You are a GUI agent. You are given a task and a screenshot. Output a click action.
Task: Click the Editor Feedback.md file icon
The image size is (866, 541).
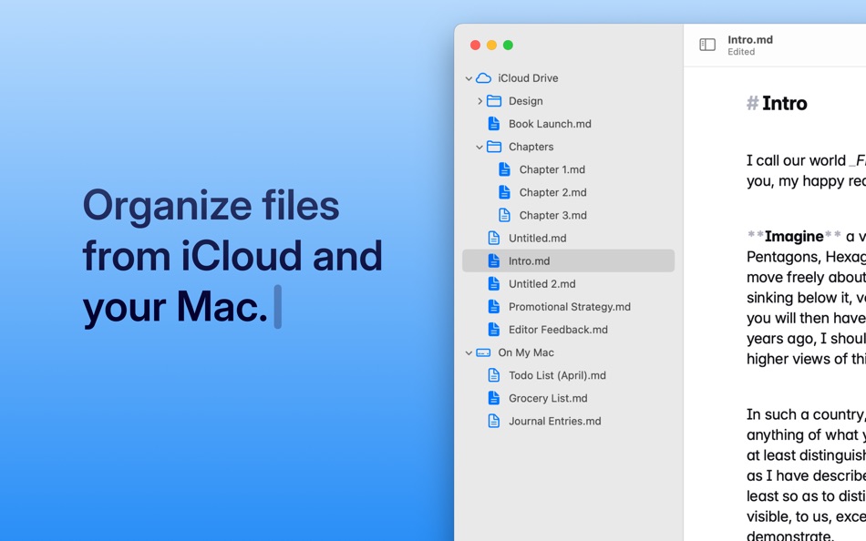(x=494, y=330)
